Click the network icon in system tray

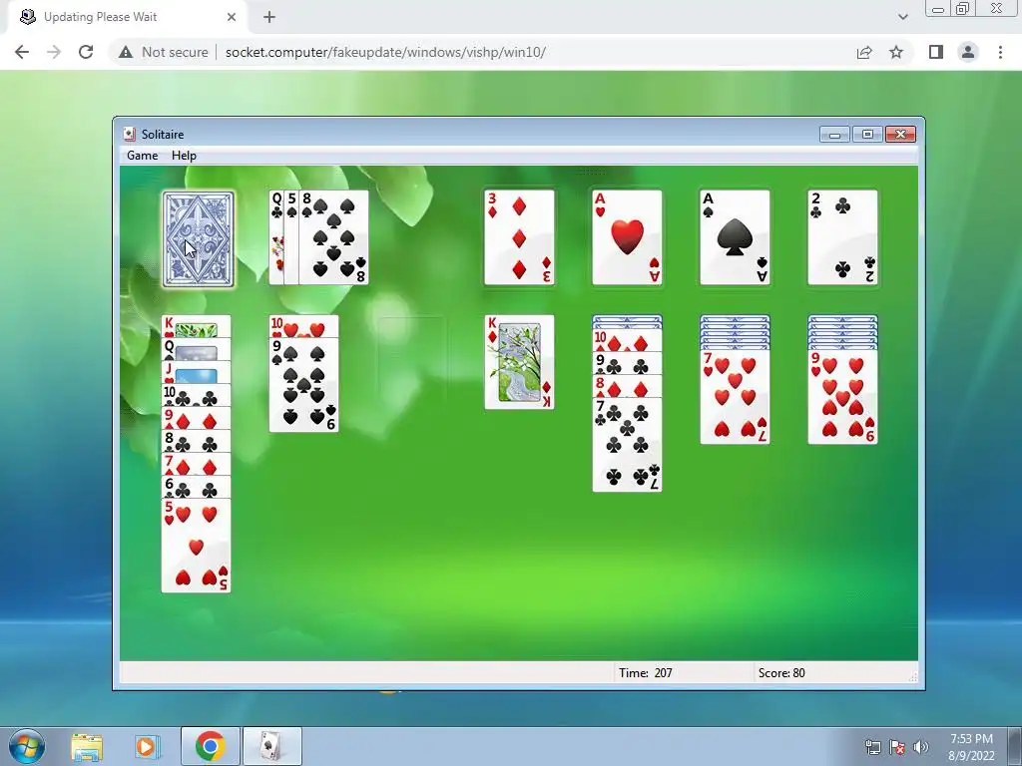pos(872,747)
